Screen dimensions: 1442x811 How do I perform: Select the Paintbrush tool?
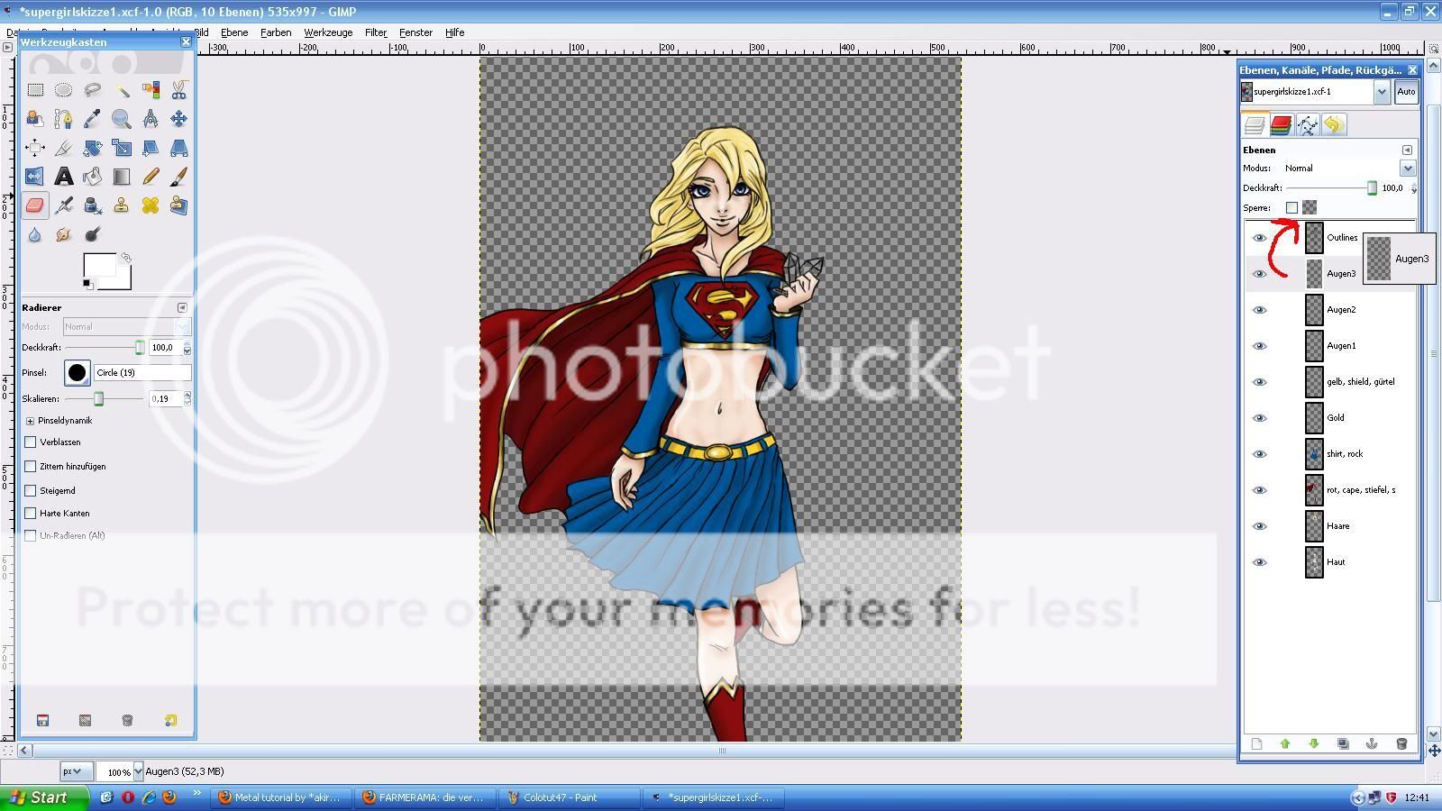(179, 177)
